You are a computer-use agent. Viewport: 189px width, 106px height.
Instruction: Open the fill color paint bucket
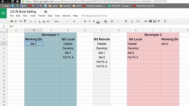tap(106, 21)
